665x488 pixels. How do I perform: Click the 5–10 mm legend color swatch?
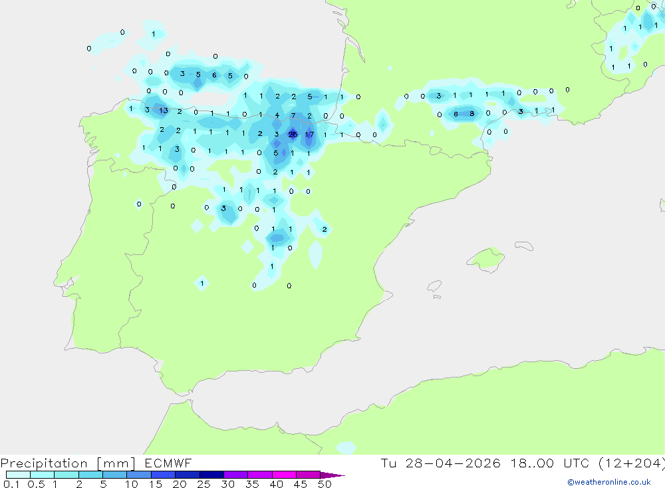tap(115, 475)
